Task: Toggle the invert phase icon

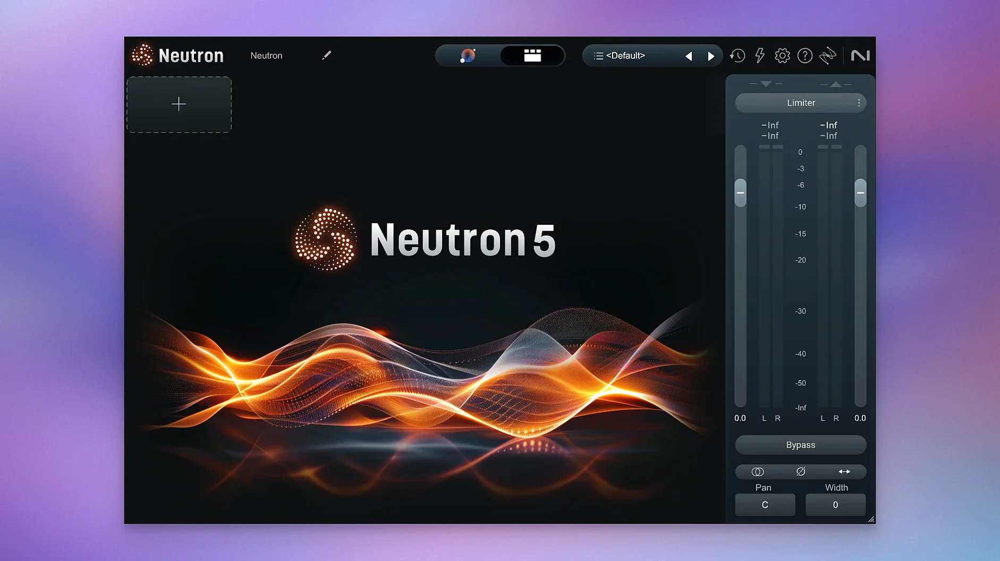Action: (801, 471)
